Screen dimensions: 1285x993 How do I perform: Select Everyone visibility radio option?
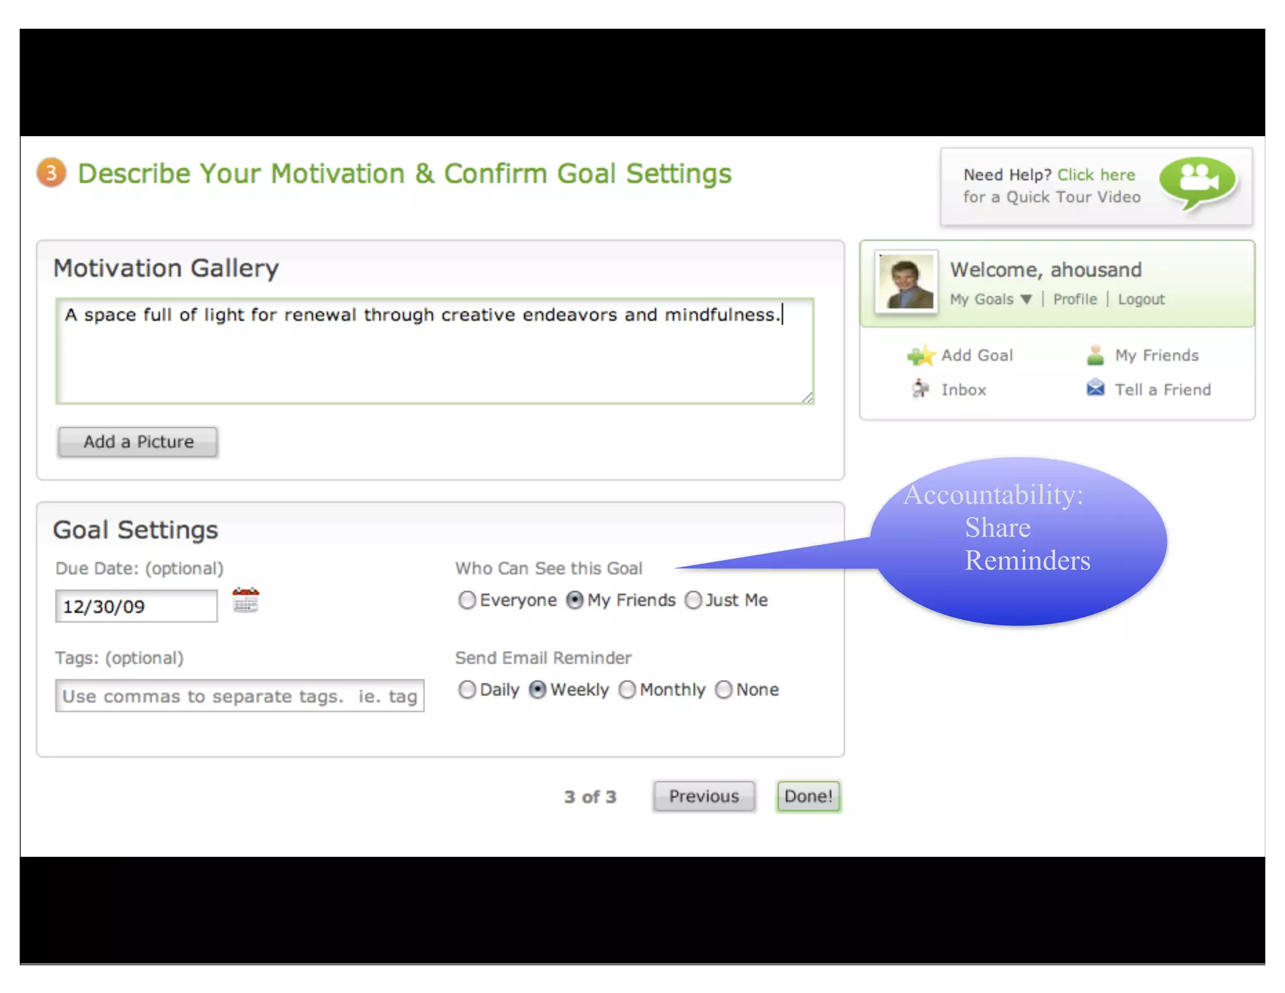pyautogui.click(x=467, y=600)
